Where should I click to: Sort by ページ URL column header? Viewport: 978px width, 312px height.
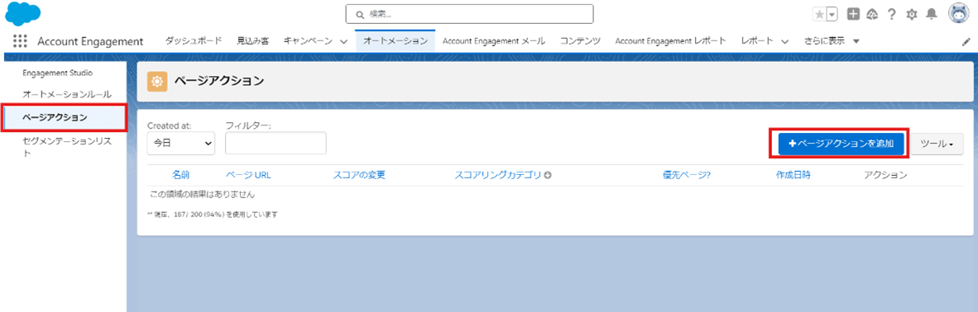[248, 175]
